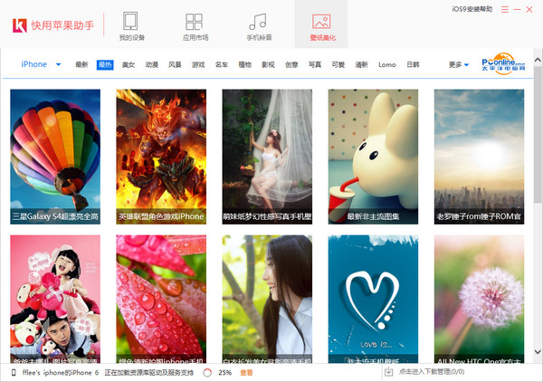Open the 手机铃音 ringtone music icon
Viewport: 543px width, 382px height.
click(258, 22)
